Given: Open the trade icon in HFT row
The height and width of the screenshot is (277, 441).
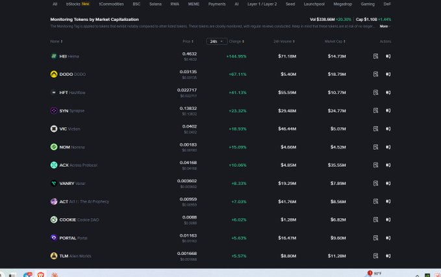Looking at the screenshot, I should pyautogui.click(x=388, y=92).
